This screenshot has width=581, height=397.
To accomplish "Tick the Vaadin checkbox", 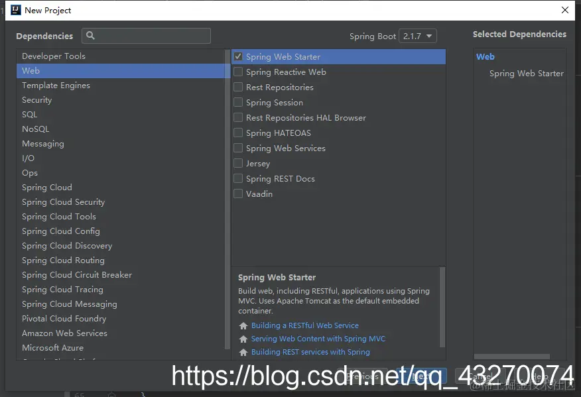I will tap(238, 194).
